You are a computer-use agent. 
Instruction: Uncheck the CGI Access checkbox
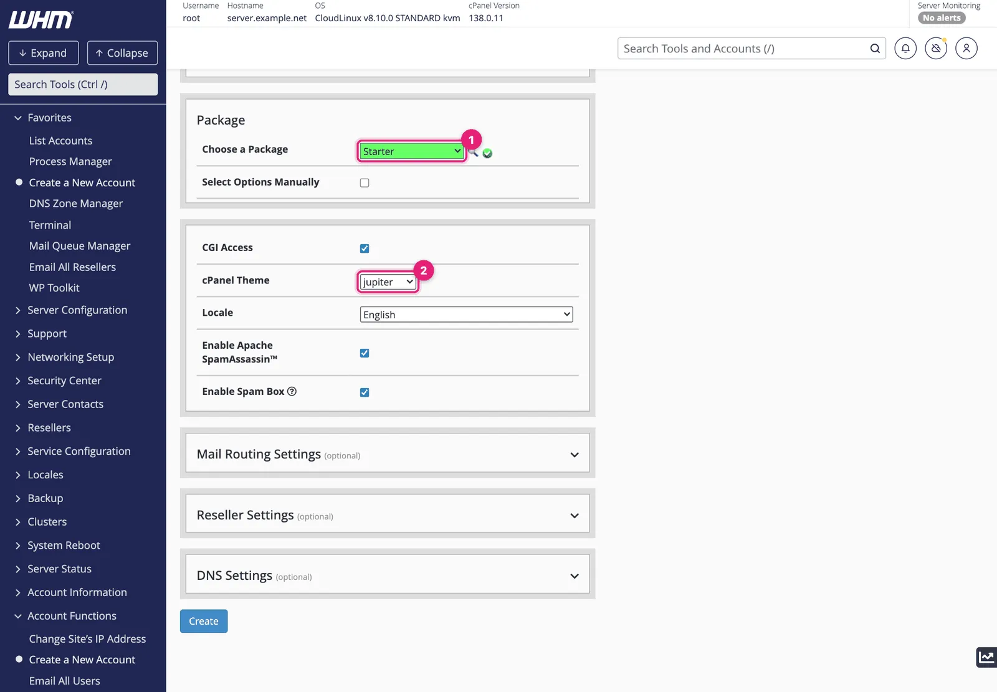(365, 249)
